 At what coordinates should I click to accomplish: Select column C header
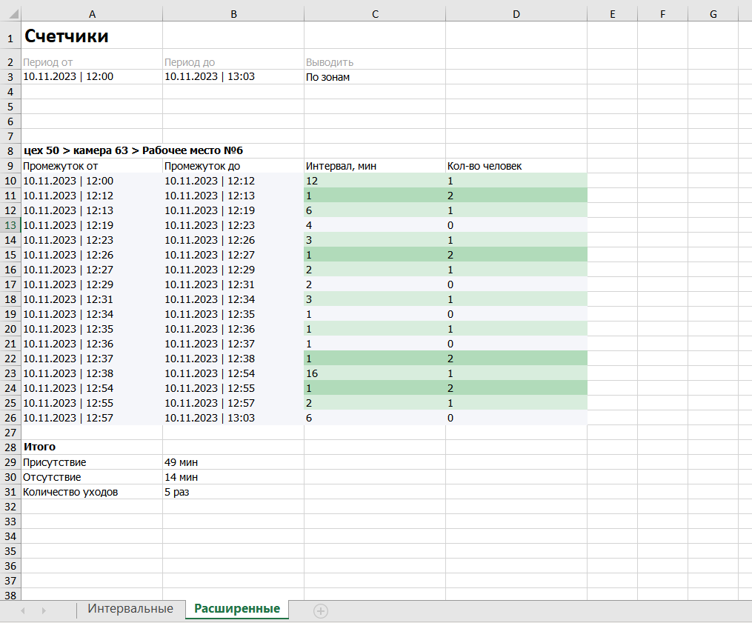[375, 14]
